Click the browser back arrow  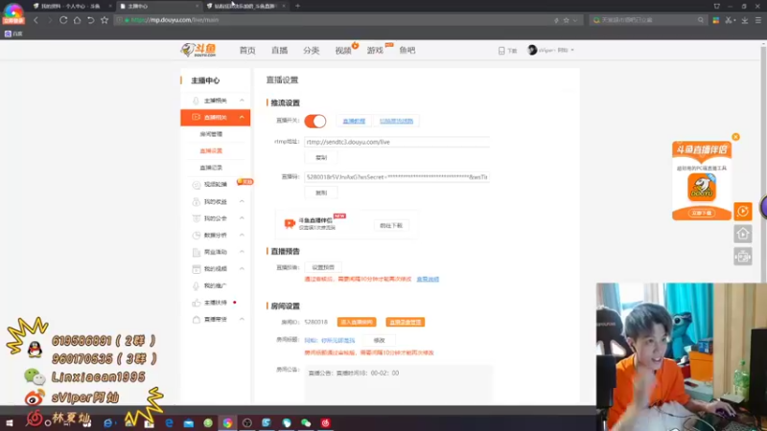tap(35, 20)
